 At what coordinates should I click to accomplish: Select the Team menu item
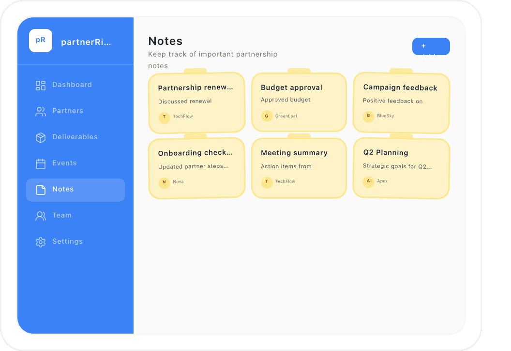75,216
